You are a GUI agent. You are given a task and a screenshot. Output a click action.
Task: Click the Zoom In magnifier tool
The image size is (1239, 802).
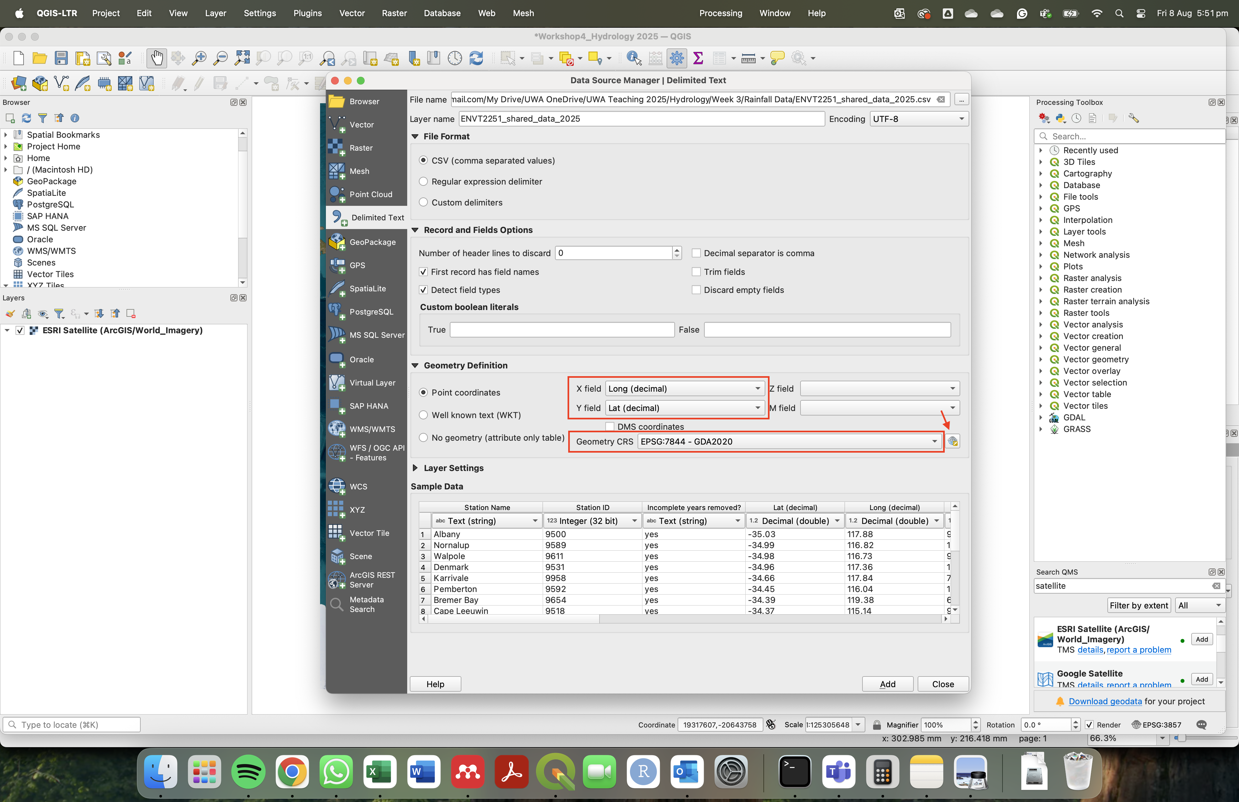[x=199, y=58]
